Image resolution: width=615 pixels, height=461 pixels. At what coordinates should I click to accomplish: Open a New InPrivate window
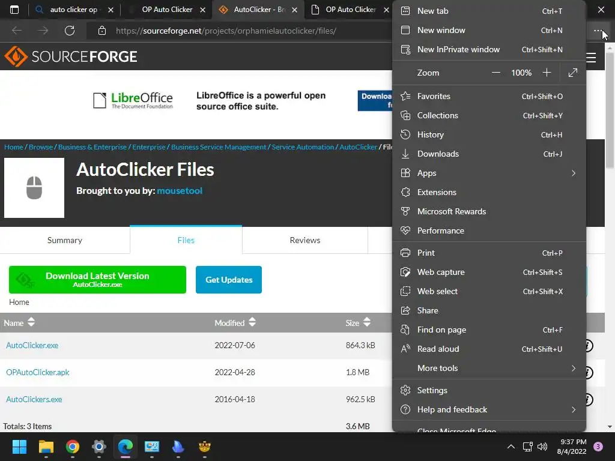click(x=489, y=49)
